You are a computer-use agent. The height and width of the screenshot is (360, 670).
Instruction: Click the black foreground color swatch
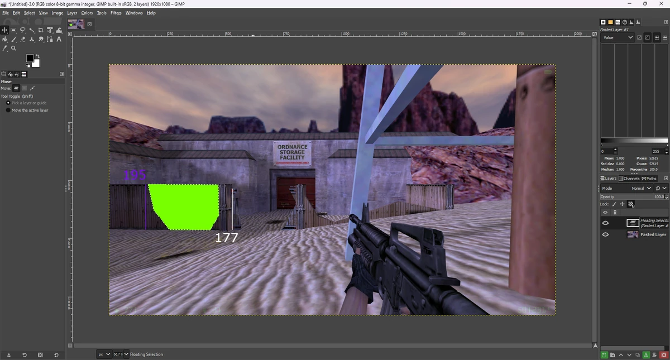click(30, 58)
